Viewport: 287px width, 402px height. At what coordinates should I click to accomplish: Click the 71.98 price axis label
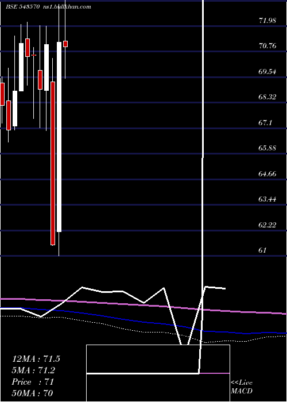(267, 21)
